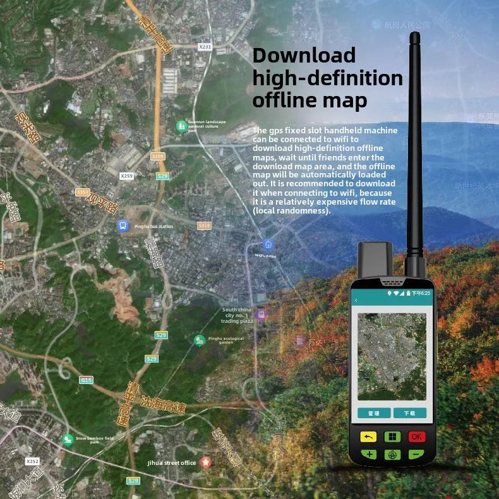This screenshot has width=499, height=499.
Task: Select the Guanrun landscape pastoral culture park marker
Action: point(181,126)
